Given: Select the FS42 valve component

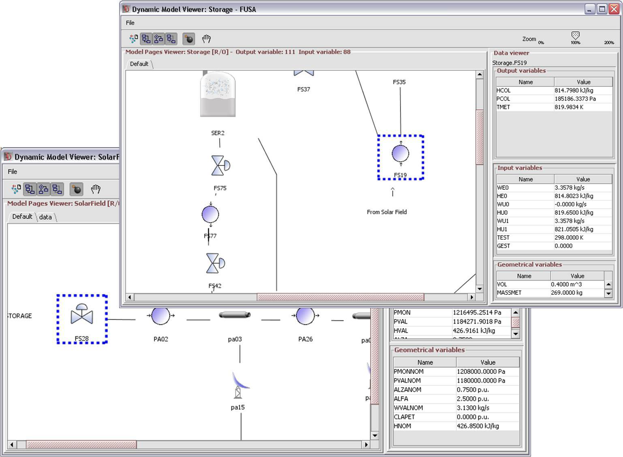Looking at the screenshot, I should (215, 263).
